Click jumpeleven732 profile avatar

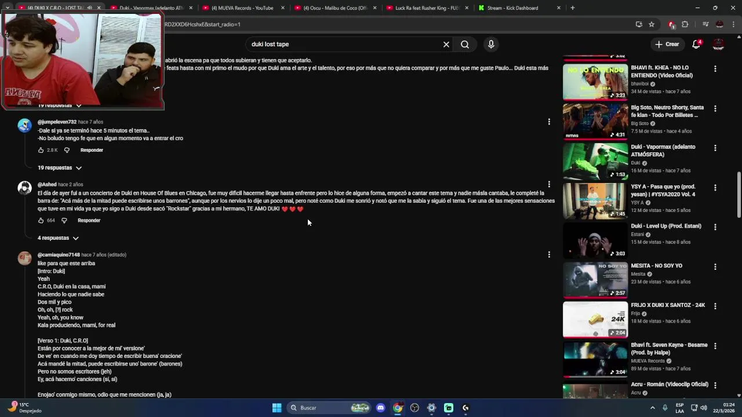tap(24, 125)
